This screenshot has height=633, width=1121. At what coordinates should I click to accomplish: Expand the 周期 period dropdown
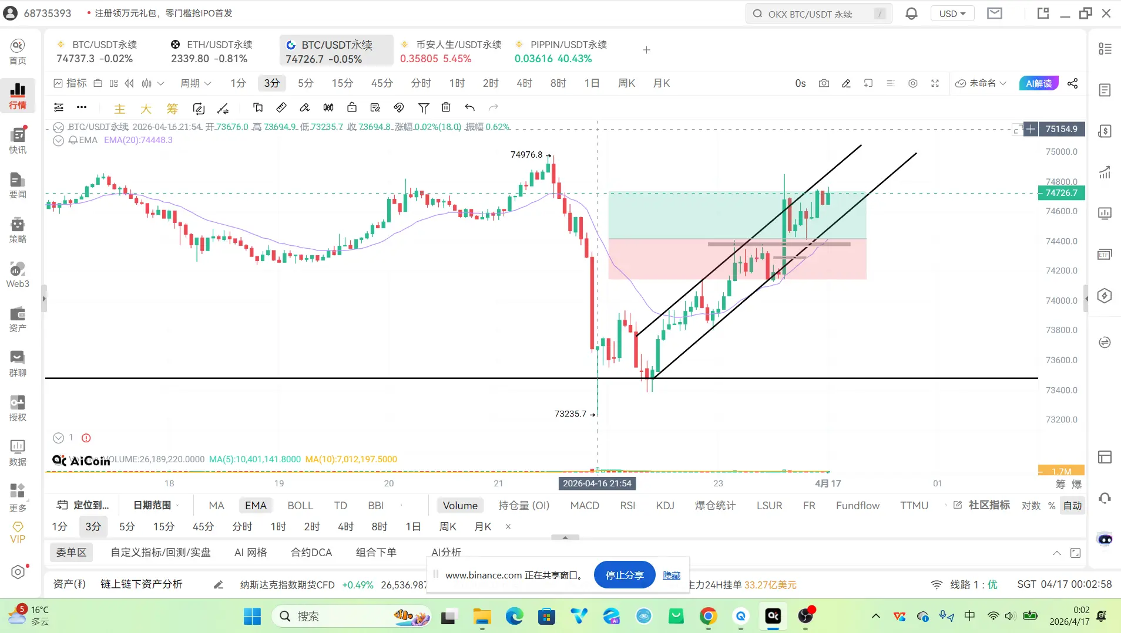click(195, 83)
